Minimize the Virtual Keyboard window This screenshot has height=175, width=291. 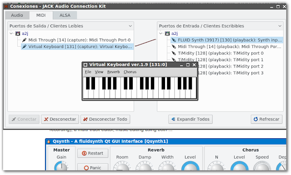(x=181, y=65)
